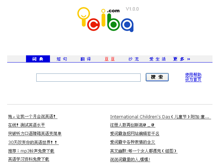Expand the 更多 » menu
219x164 pixels.
pyautogui.click(x=182, y=59)
